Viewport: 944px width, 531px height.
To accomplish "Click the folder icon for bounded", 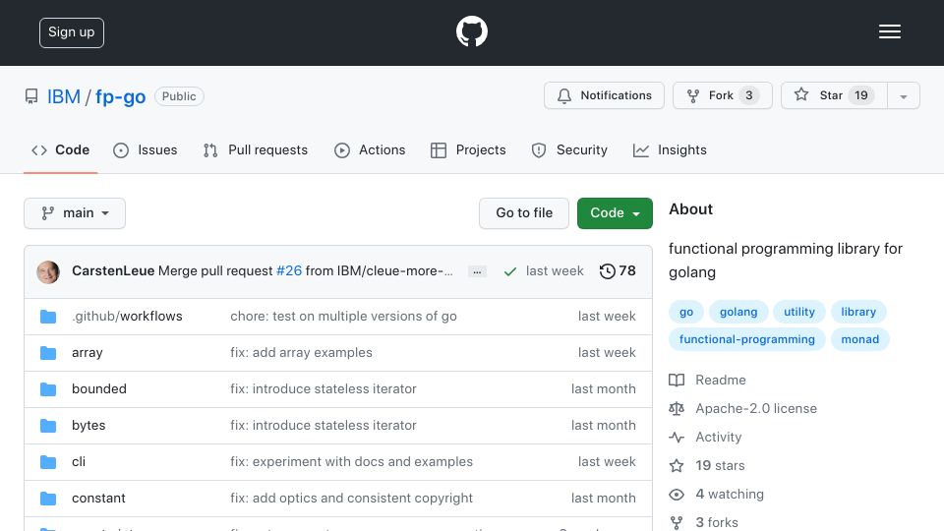I will pyautogui.click(x=48, y=389).
